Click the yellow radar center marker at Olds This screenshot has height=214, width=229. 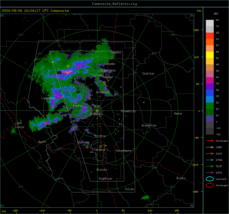pyautogui.click(x=97, y=111)
